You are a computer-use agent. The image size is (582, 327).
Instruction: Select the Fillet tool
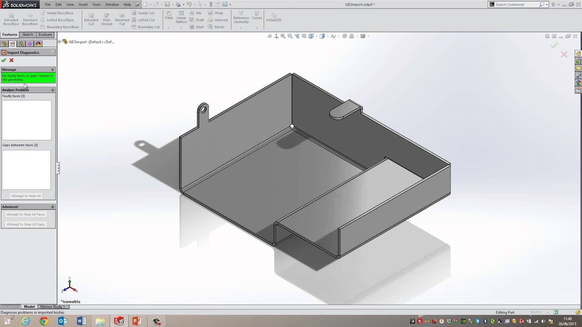pyautogui.click(x=169, y=16)
